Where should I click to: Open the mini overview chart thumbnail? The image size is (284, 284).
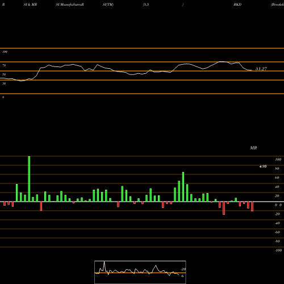click(140, 272)
